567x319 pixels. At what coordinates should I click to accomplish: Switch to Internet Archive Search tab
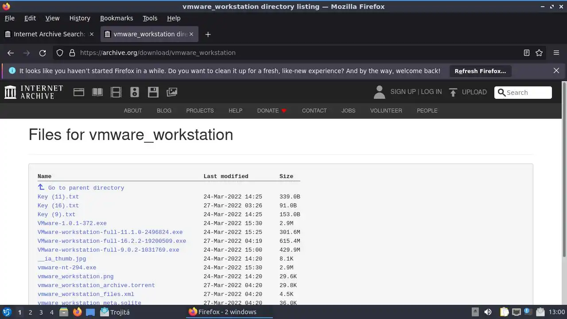click(50, 34)
